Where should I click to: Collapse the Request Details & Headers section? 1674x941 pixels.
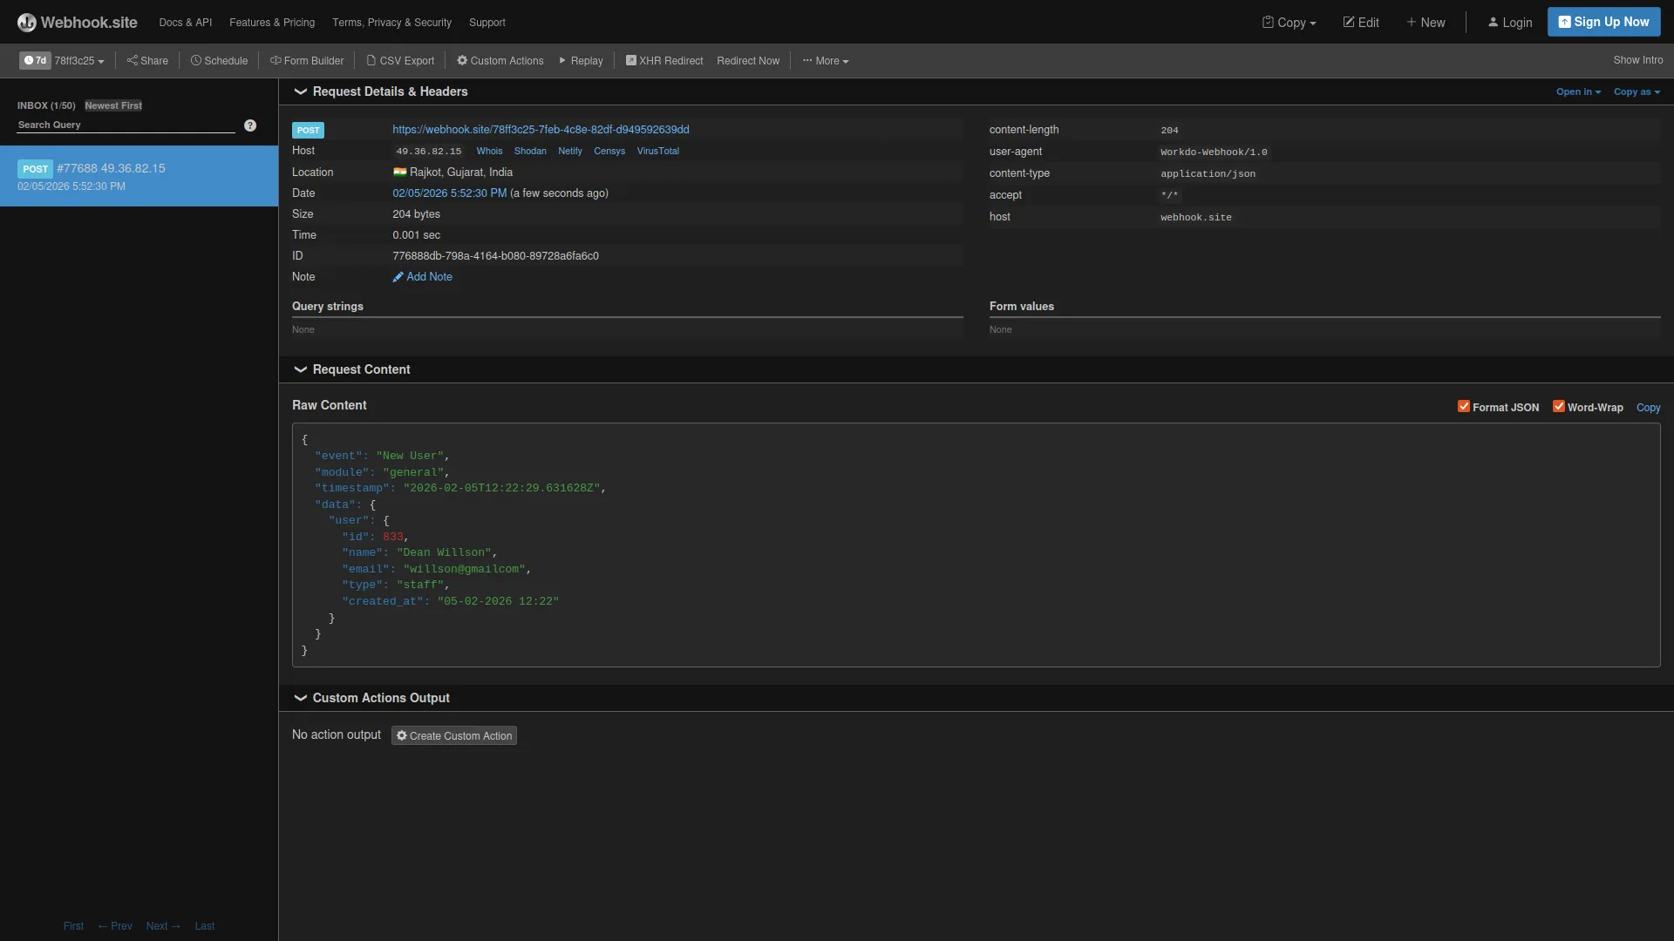click(x=300, y=91)
